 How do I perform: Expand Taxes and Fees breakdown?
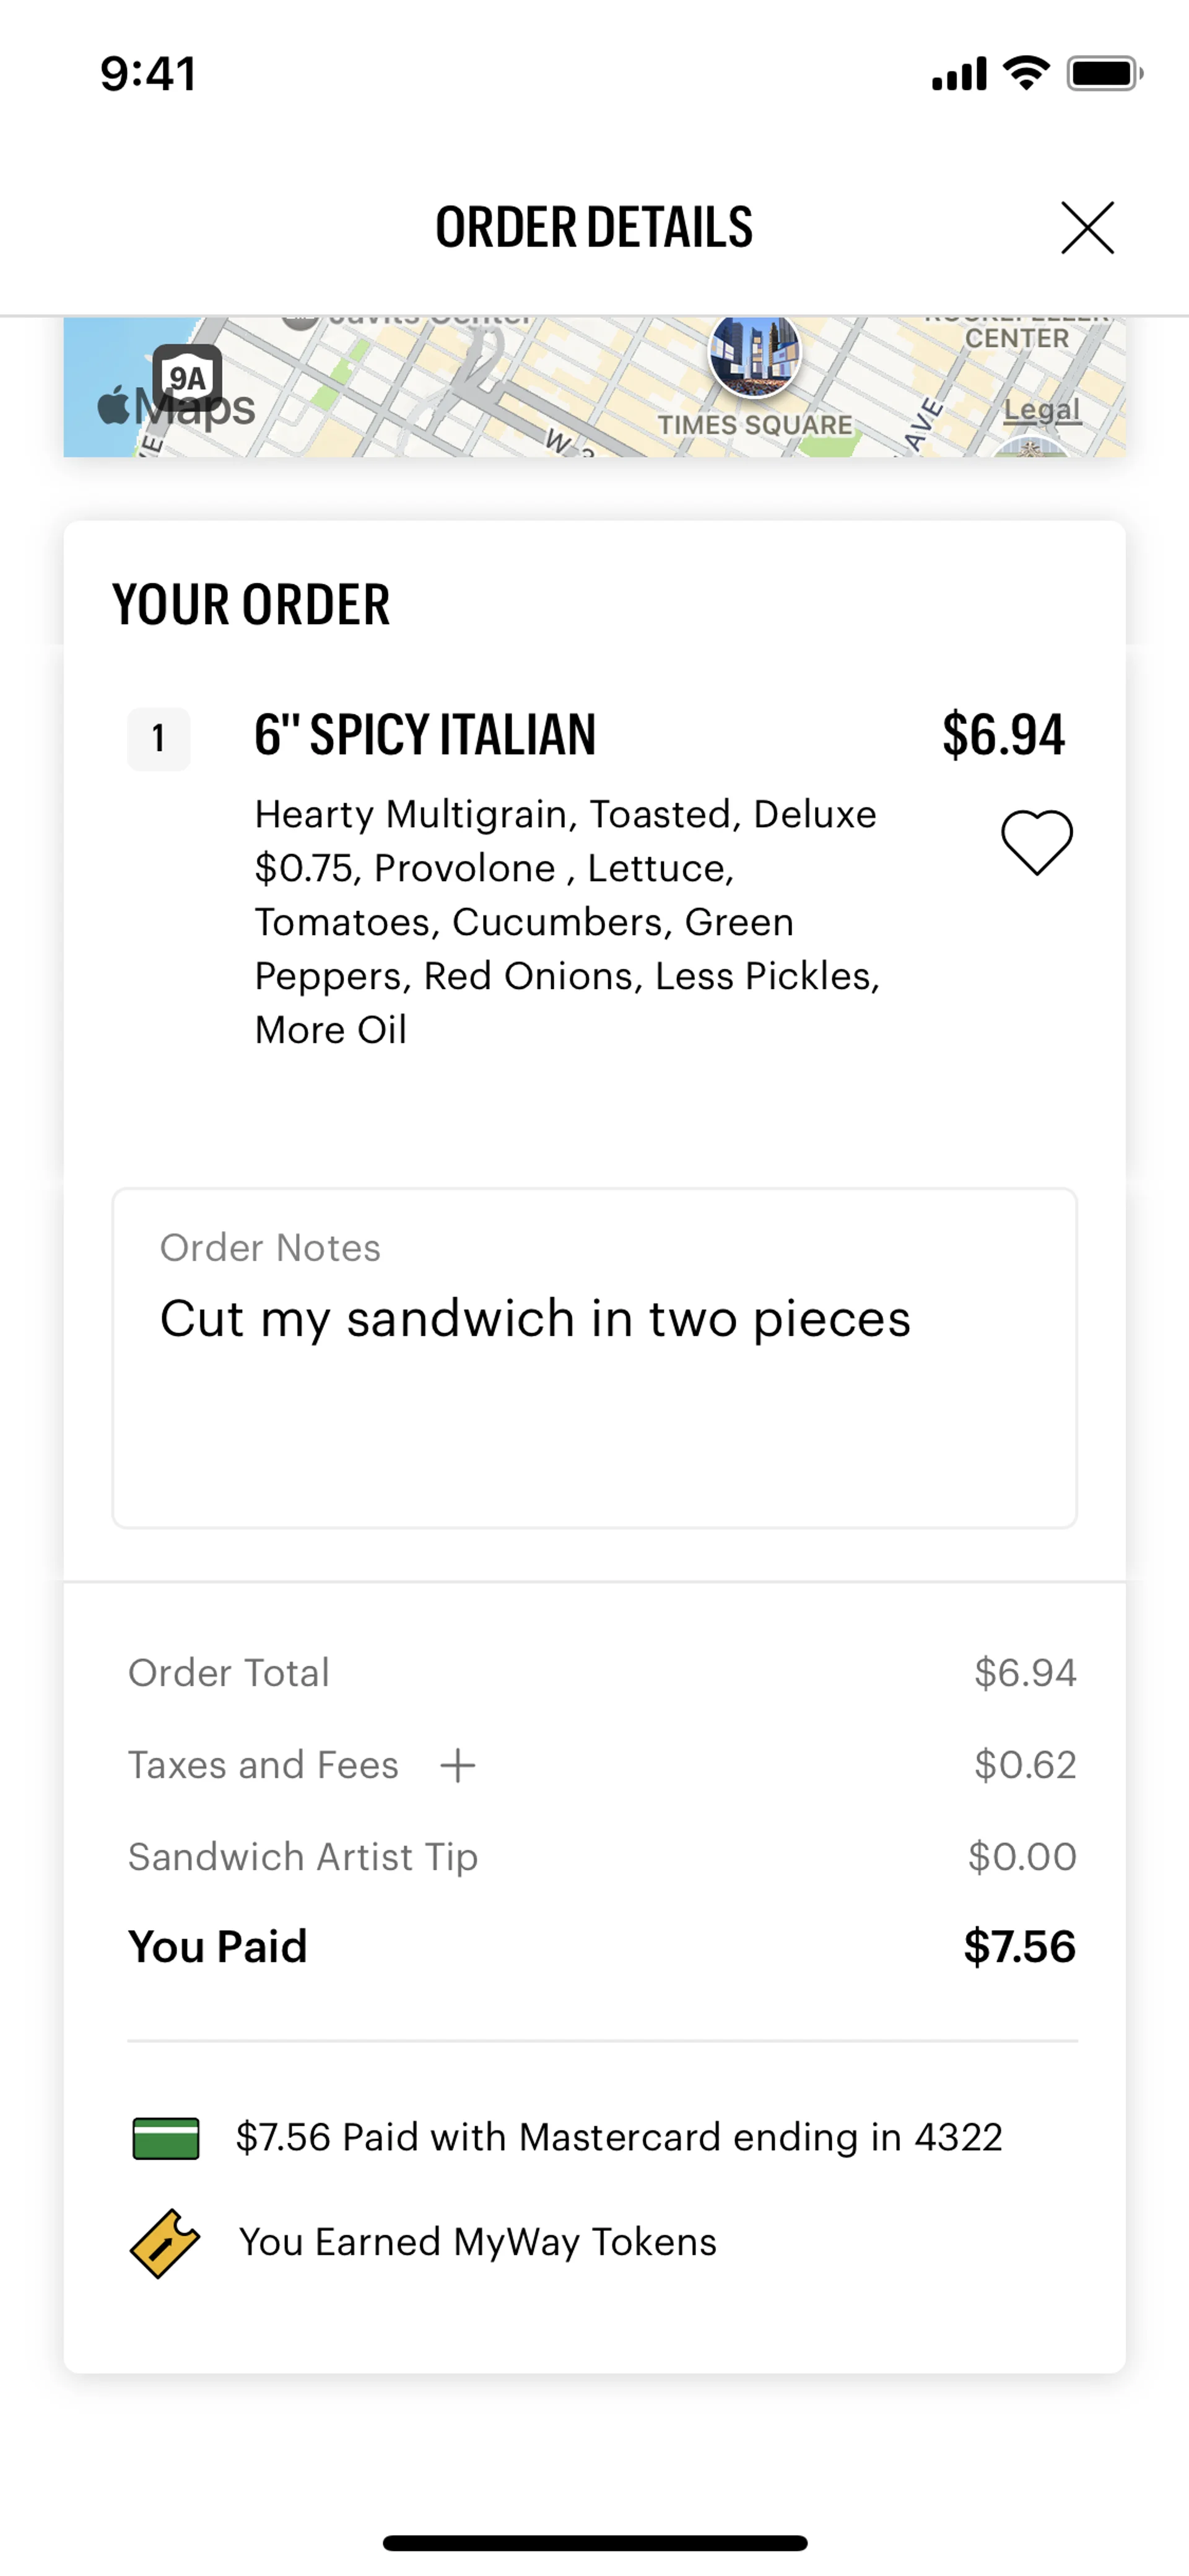point(458,1765)
